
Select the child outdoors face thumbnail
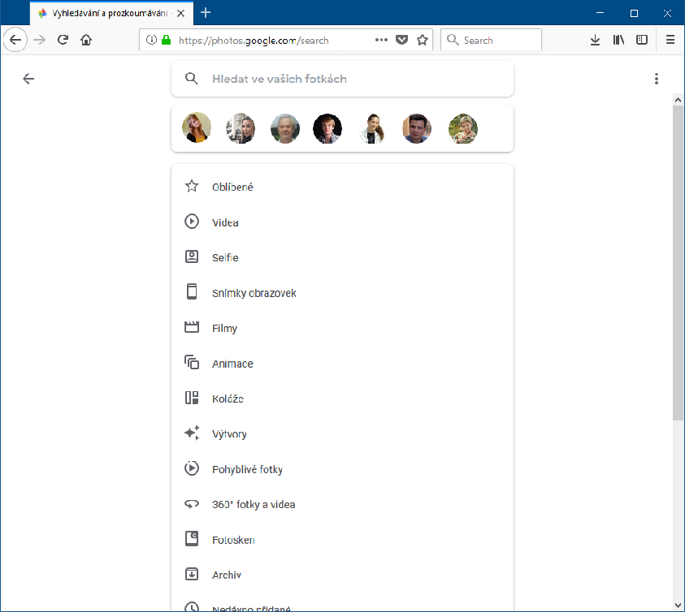[x=463, y=128]
